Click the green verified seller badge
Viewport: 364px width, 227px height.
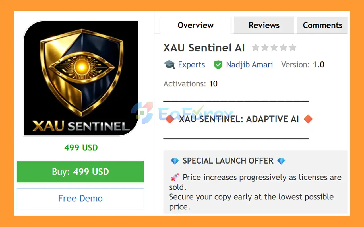[x=218, y=65]
